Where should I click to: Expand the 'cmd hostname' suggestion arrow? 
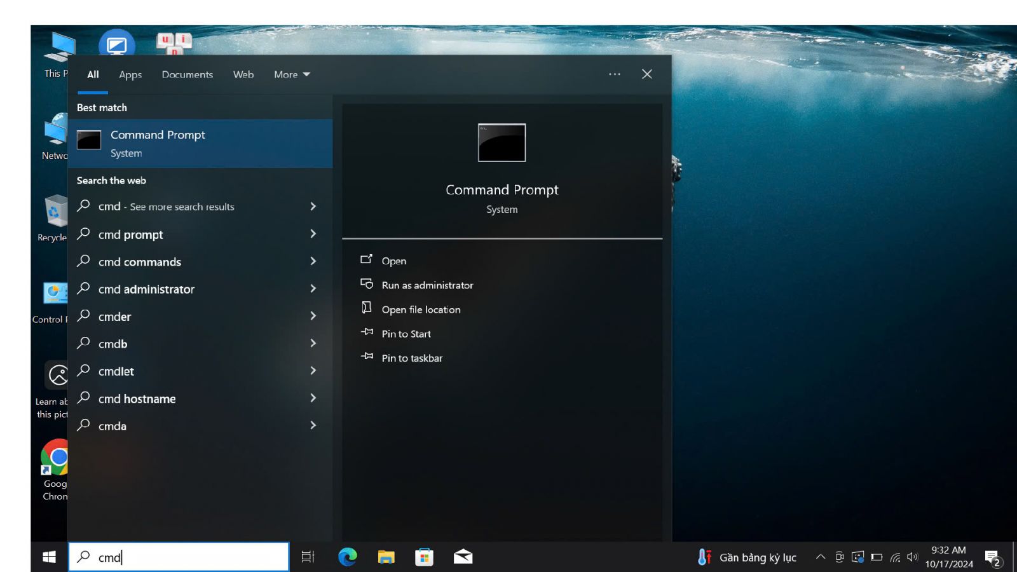coord(313,398)
